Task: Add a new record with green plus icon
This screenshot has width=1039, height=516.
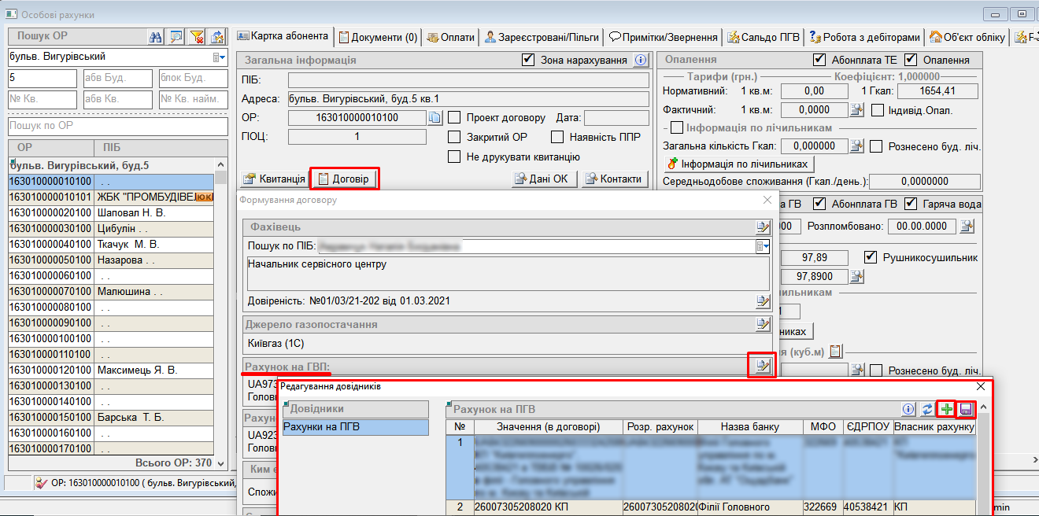Action: [x=947, y=409]
